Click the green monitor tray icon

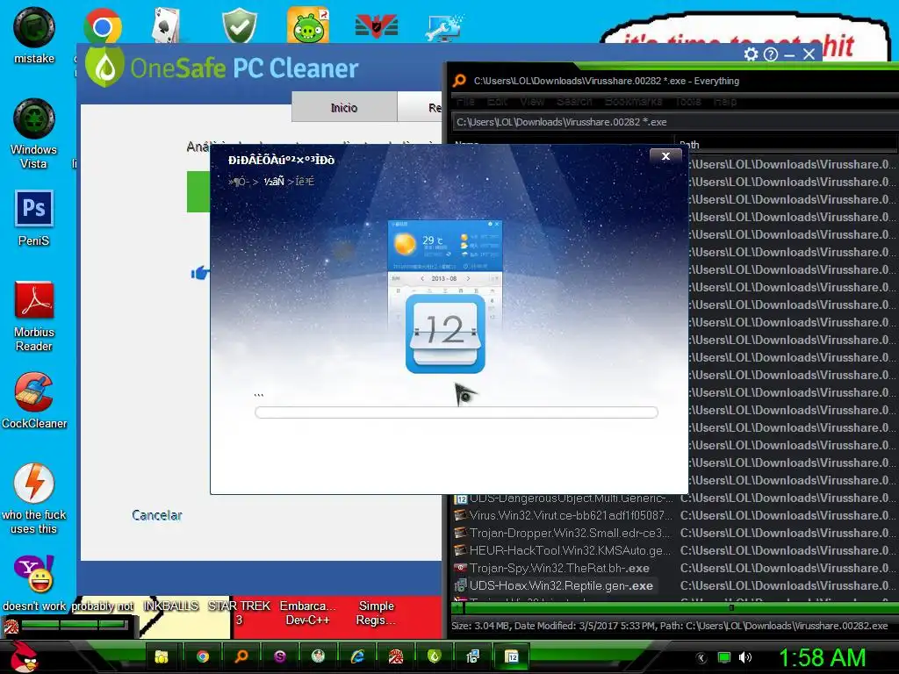[724, 657]
